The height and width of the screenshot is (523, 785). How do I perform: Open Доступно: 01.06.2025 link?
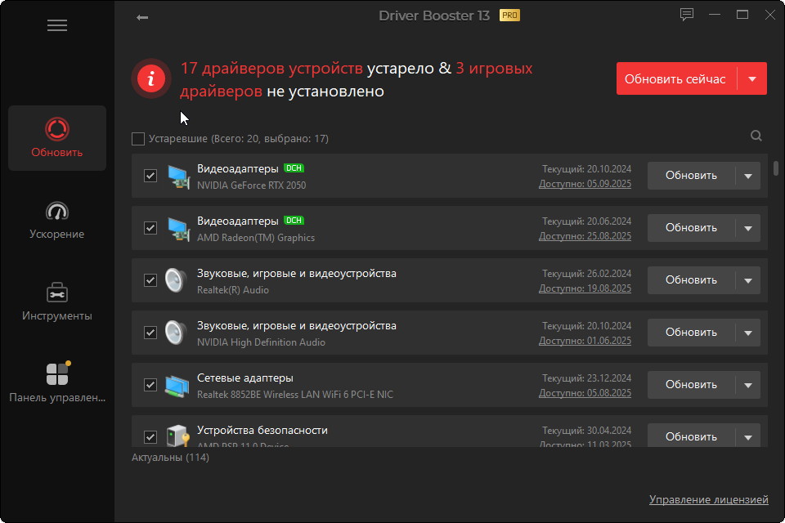click(585, 341)
